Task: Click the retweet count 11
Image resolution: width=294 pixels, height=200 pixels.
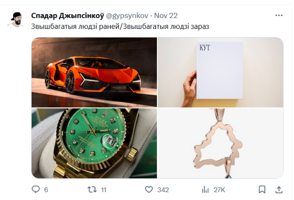Action: [x=103, y=190]
